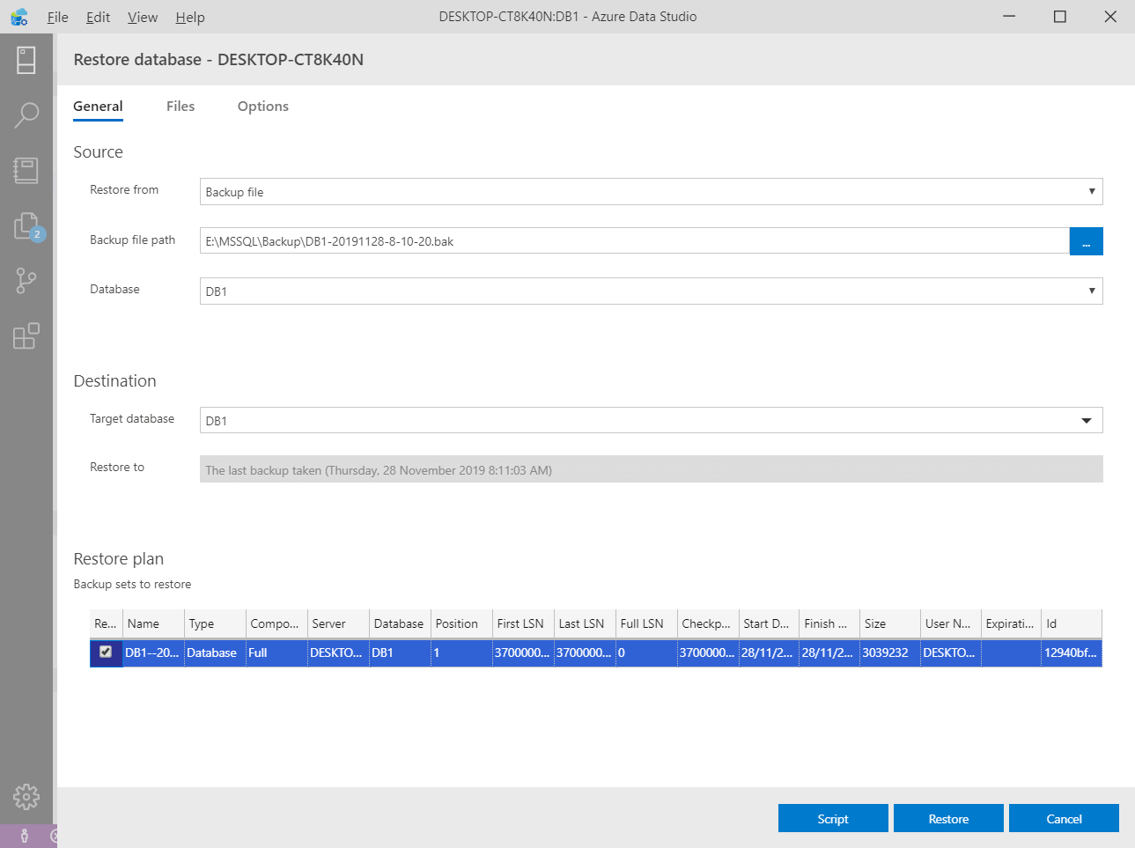
Task: Browse for a backup file path
Action: point(1087,241)
